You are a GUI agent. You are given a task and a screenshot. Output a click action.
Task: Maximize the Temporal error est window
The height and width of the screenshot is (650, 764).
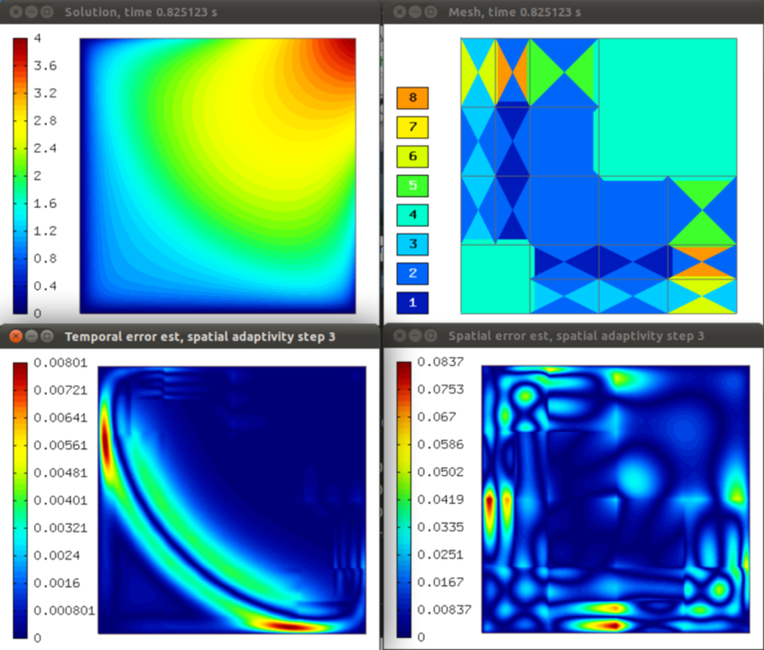[x=48, y=337]
